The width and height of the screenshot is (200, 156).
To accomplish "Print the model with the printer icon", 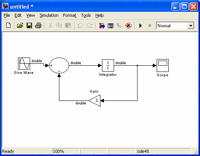I will pos(38,25).
